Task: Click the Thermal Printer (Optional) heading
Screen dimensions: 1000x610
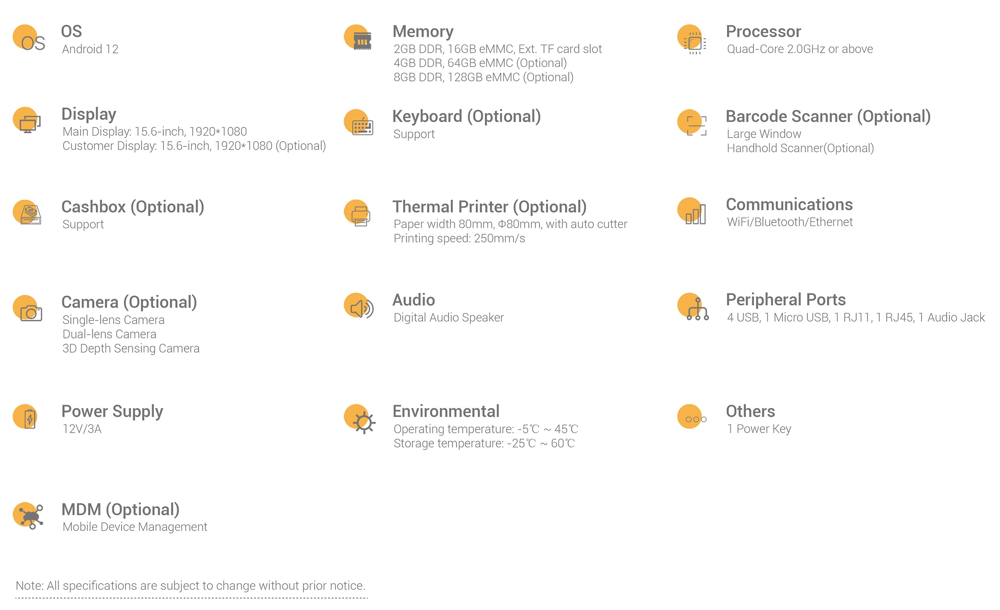Action: 489,207
